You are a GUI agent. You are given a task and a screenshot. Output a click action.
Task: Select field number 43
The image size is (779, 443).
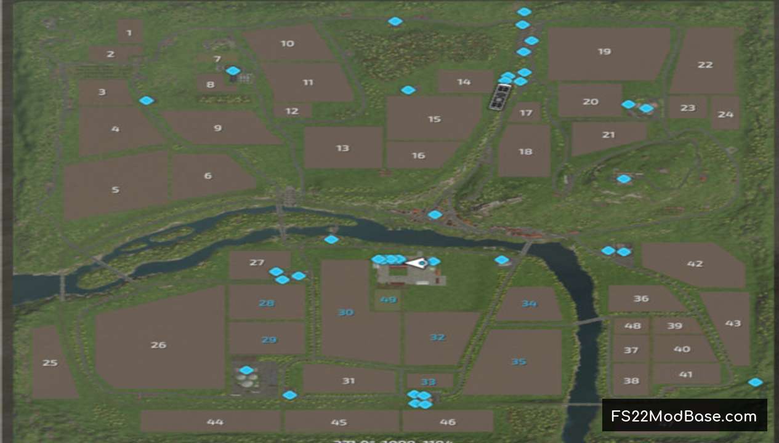(733, 323)
